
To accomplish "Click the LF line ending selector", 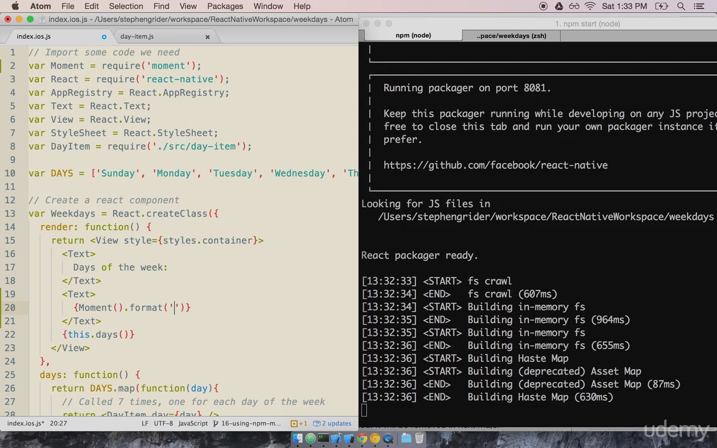I will click(144, 423).
